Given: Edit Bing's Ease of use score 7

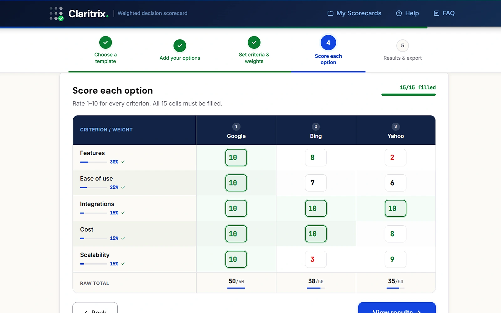Looking at the screenshot, I should (x=316, y=183).
